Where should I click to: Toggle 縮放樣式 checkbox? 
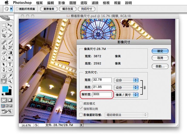pos(81,103)
